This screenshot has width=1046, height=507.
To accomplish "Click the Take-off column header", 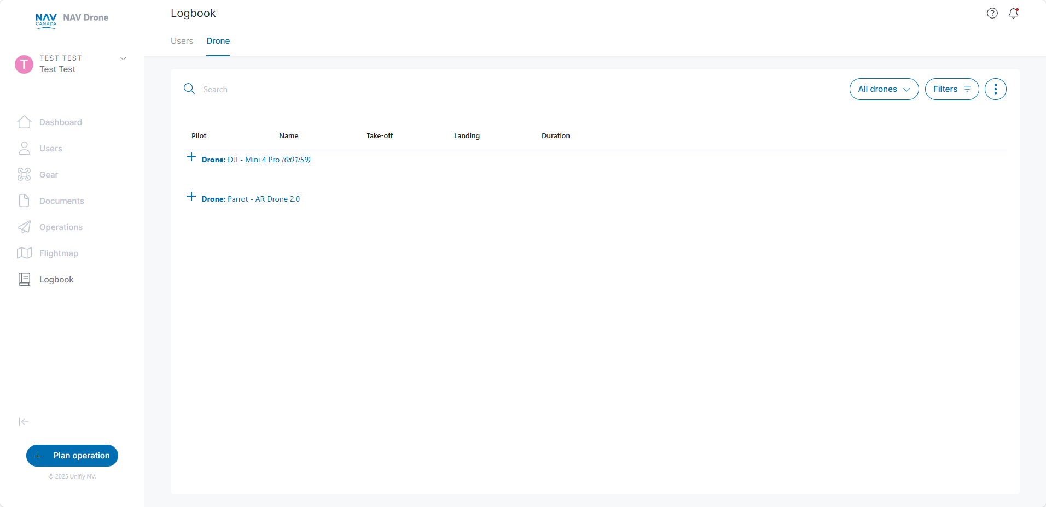I will coord(380,136).
